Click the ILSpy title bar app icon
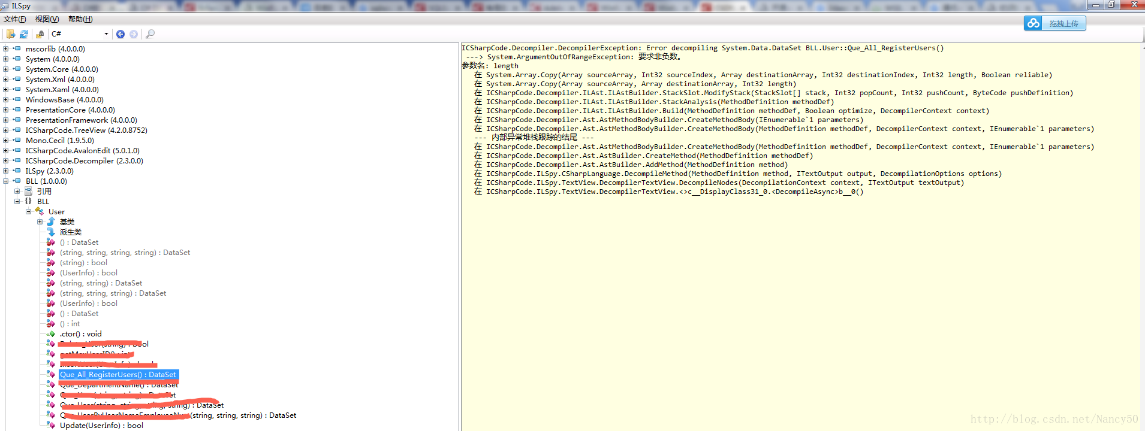1145x431 pixels. (5, 5)
